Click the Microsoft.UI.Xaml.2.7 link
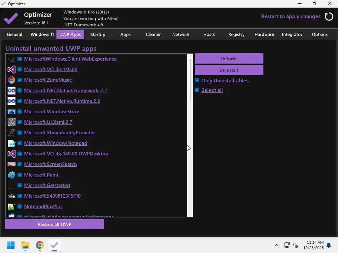338x253 pixels. pos(48,122)
